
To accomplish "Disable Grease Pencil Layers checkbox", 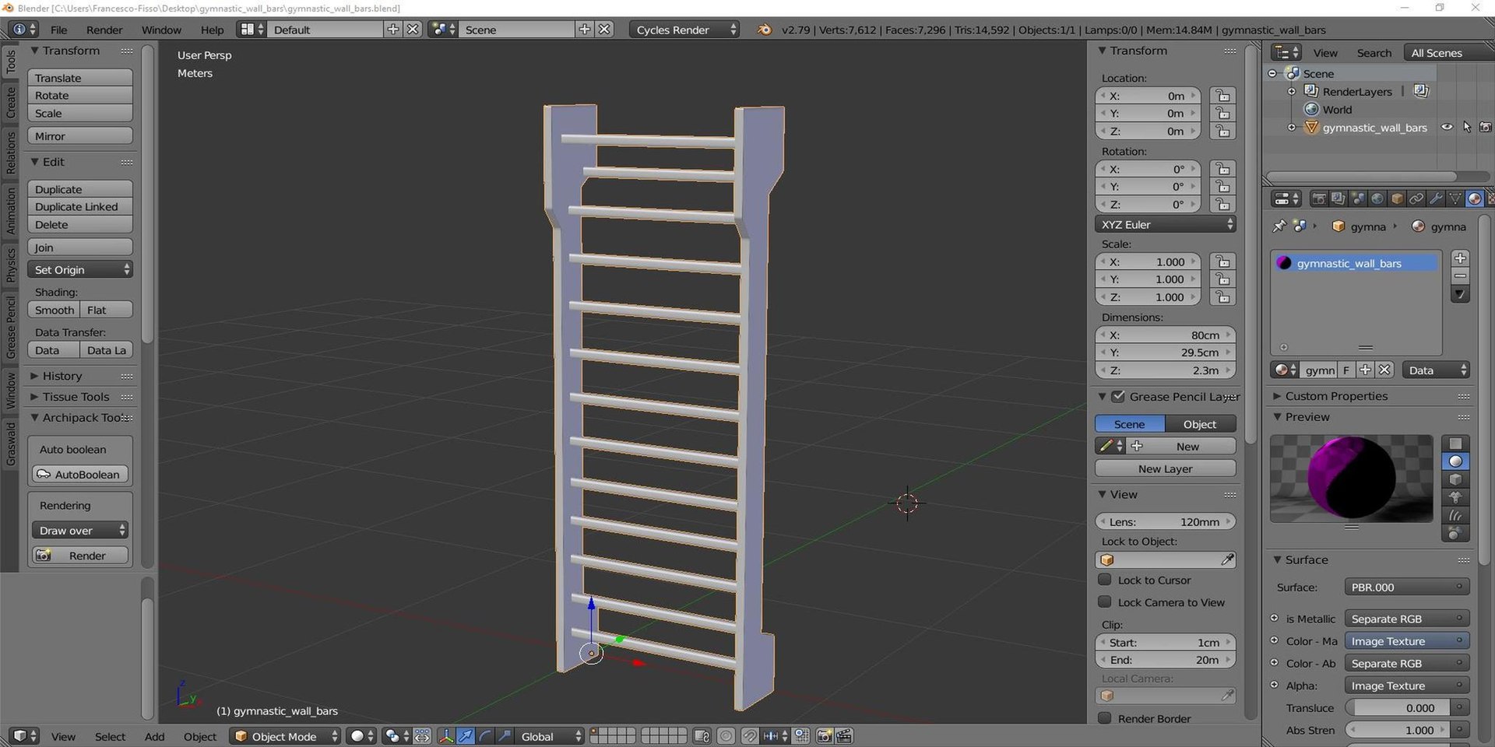I will [1118, 397].
